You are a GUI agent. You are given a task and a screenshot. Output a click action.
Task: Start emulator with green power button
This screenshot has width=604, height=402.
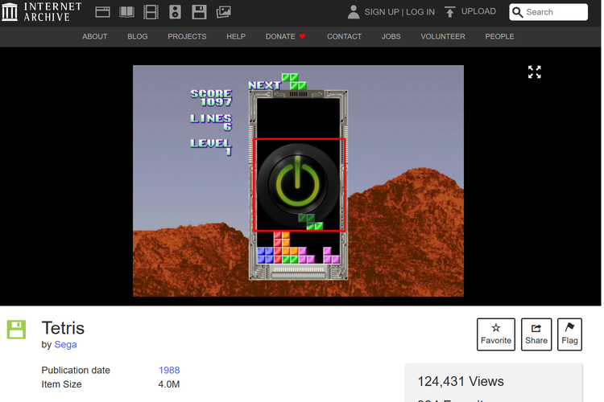tap(297, 185)
